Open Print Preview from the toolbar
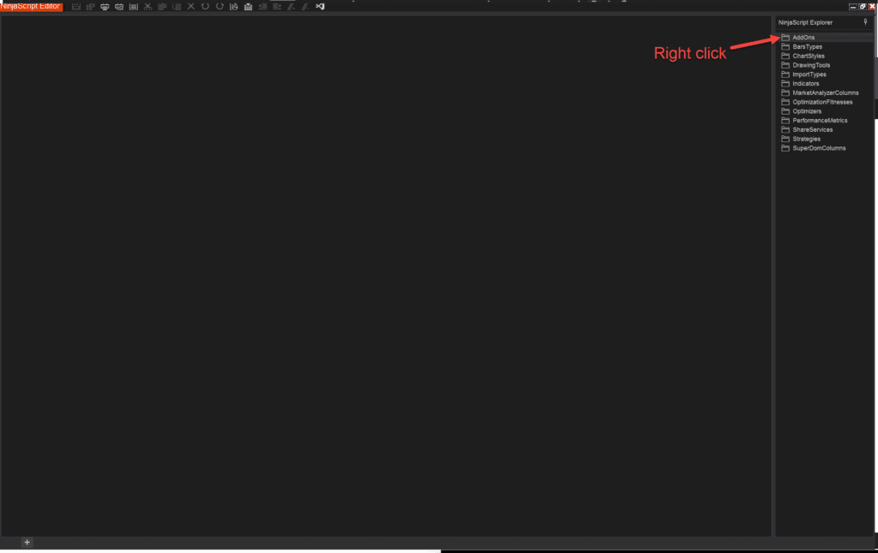This screenshot has height=553, width=878. point(119,7)
